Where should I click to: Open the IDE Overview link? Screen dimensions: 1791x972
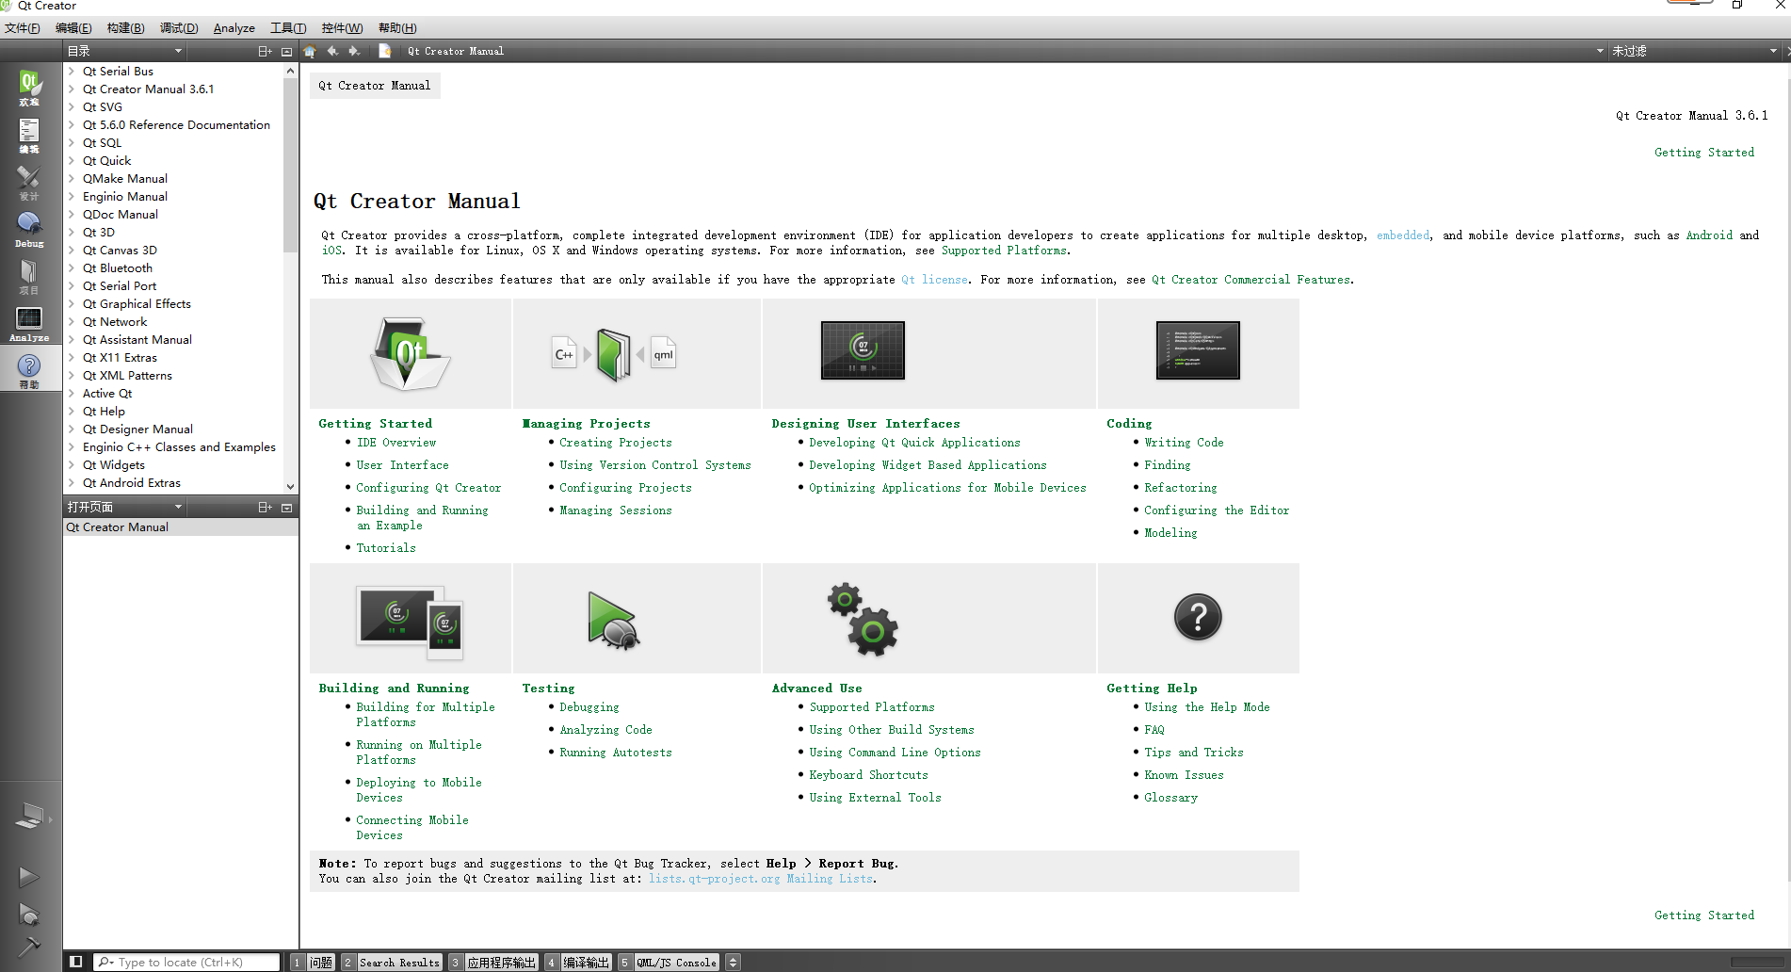395,443
